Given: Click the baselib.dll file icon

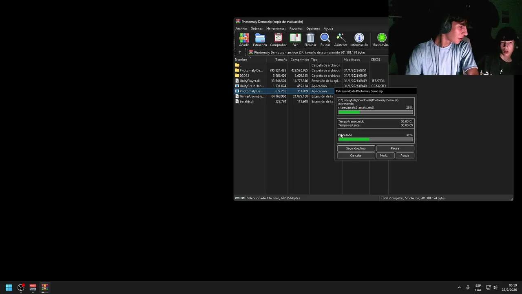Looking at the screenshot, I should click(237, 102).
